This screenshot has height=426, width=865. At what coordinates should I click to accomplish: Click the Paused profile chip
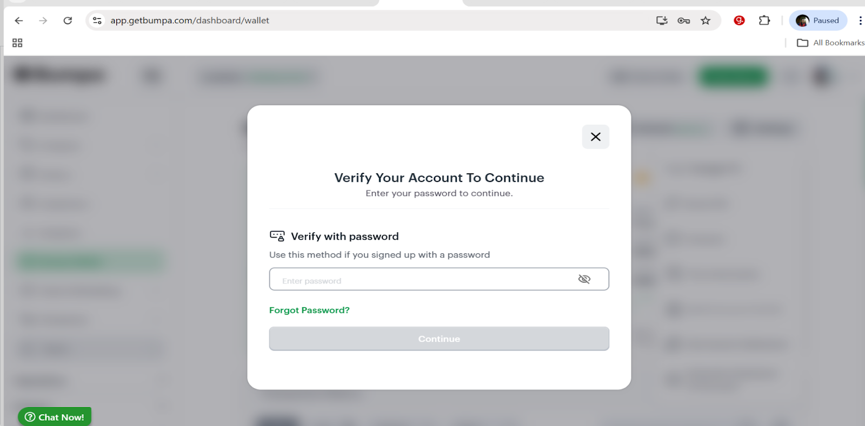point(818,21)
